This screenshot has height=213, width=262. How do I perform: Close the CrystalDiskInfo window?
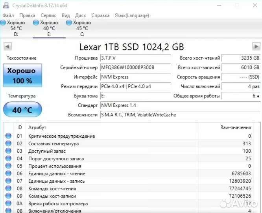[255, 6]
